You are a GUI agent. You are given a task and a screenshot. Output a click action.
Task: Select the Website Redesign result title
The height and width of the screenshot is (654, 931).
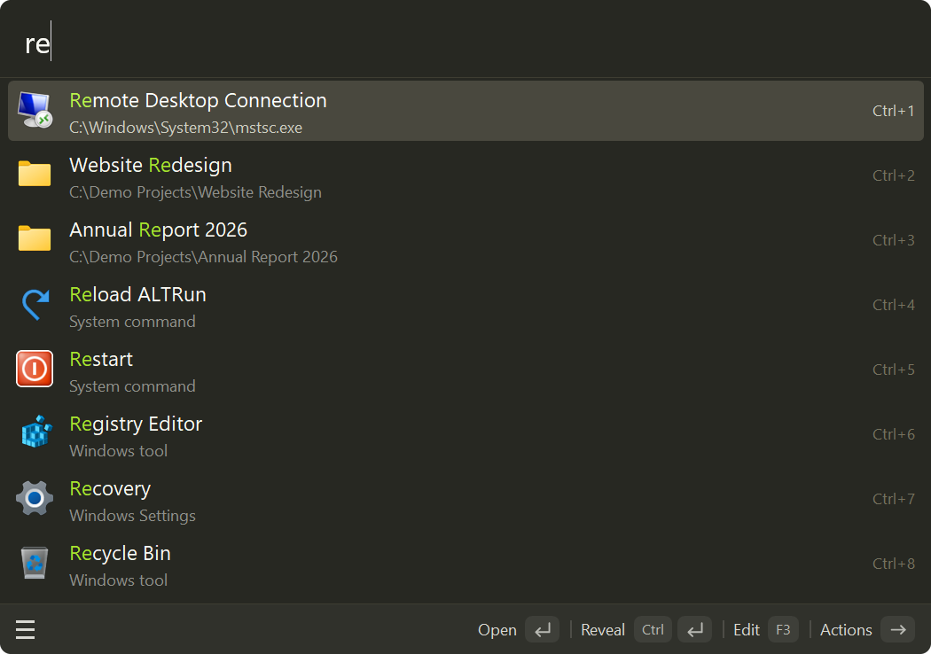pyautogui.click(x=150, y=165)
